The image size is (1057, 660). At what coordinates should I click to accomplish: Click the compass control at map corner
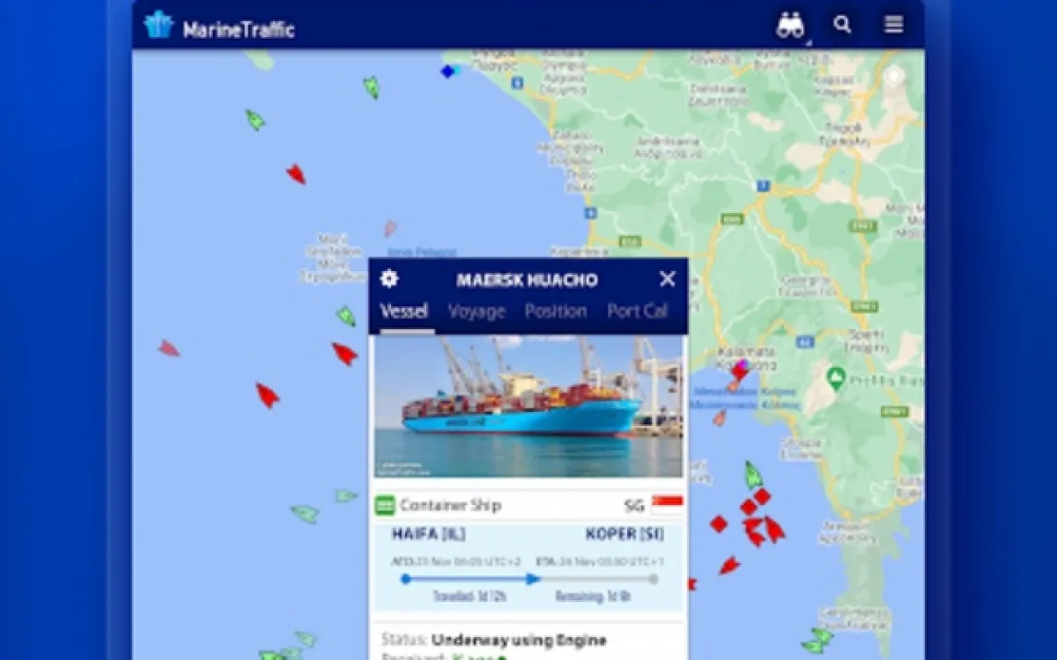(x=895, y=77)
